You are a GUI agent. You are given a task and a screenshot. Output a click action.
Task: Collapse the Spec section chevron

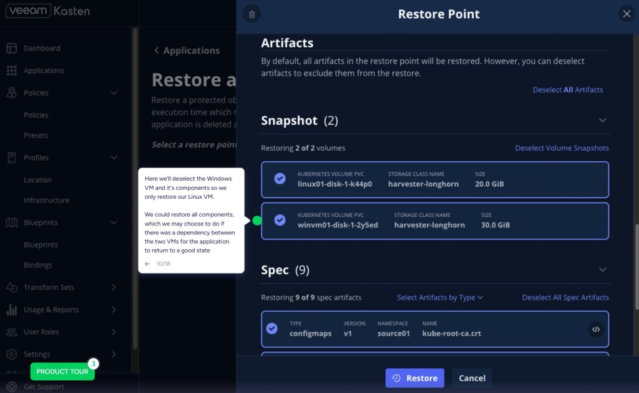point(602,270)
